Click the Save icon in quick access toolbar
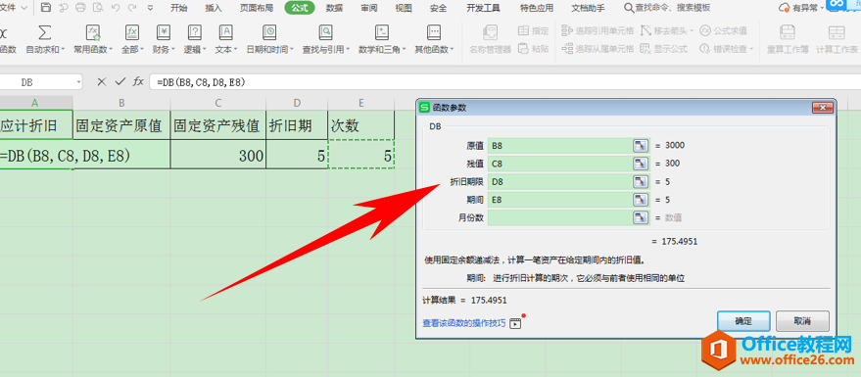 click(x=46, y=8)
